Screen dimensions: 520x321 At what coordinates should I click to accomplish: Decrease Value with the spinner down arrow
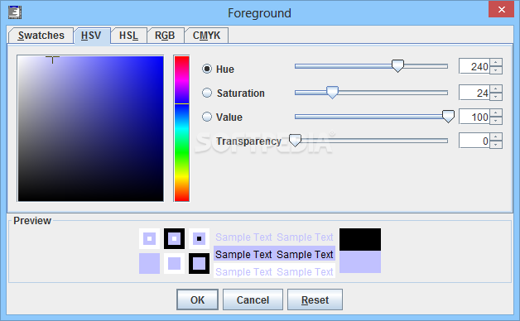point(496,121)
